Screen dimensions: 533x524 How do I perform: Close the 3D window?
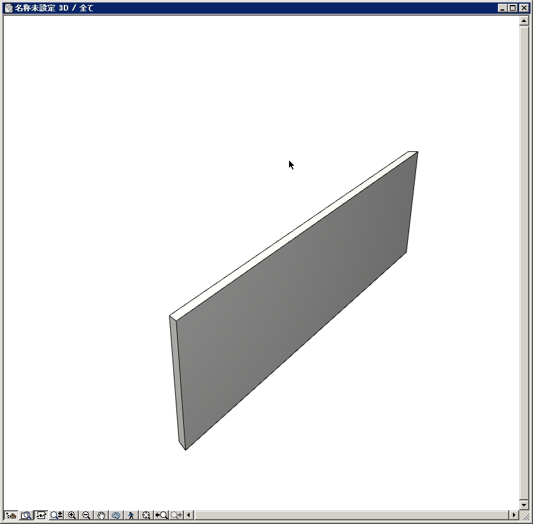tap(524, 8)
